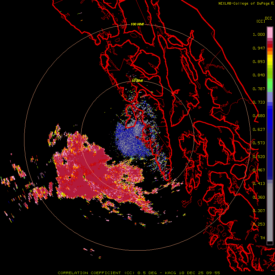Click the 0.520 value on the color scale
Image resolution: width=275 pixels, height=275 pixels.
[259, 157]
